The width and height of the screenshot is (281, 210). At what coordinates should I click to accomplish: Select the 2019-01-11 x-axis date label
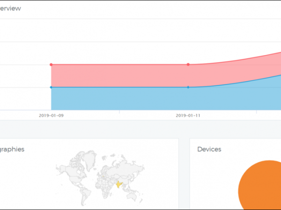(187, 115)
